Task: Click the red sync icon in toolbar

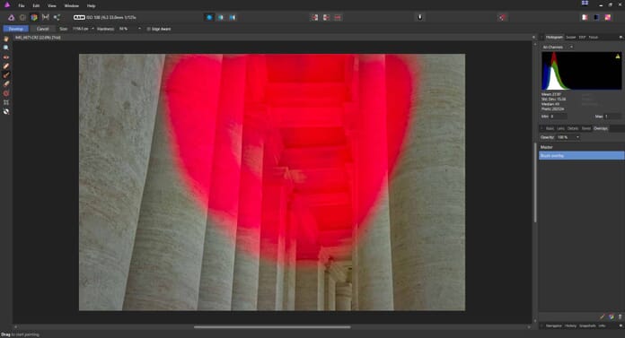Action: pyautogui.click(x=502, y=18)
